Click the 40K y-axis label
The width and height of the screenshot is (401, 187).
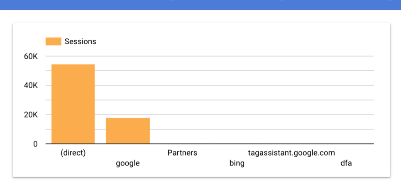pos(31,86)
